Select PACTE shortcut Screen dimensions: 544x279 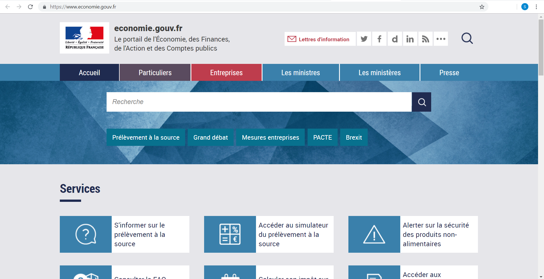click(323, 137)
